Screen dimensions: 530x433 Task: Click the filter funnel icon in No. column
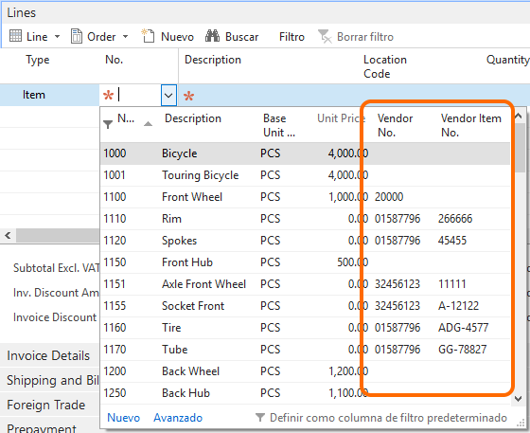pos(108,124)
